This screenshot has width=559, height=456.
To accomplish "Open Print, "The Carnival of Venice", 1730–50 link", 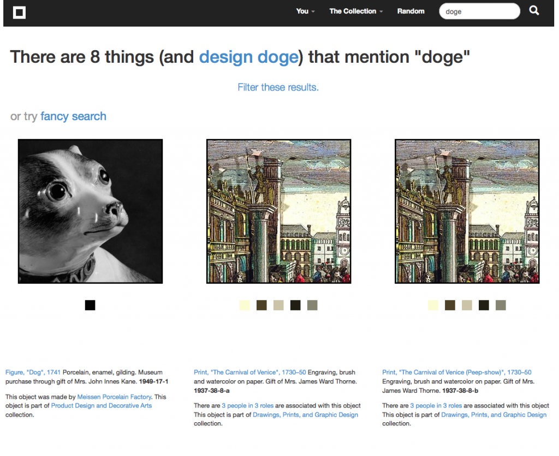I will point(249,373).
